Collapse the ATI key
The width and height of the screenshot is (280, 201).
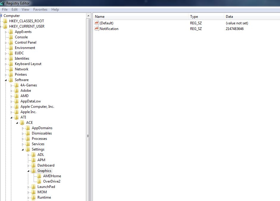point(11,118)
